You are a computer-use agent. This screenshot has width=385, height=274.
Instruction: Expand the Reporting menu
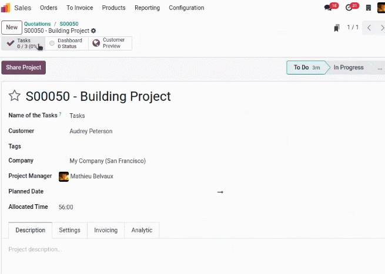pos(147,8)
